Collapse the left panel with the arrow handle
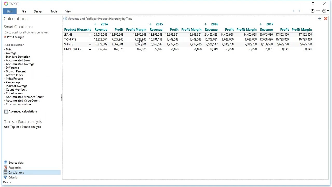Image resolution: width=332 pixels, height=187 pixels. (x=61, y=97)
